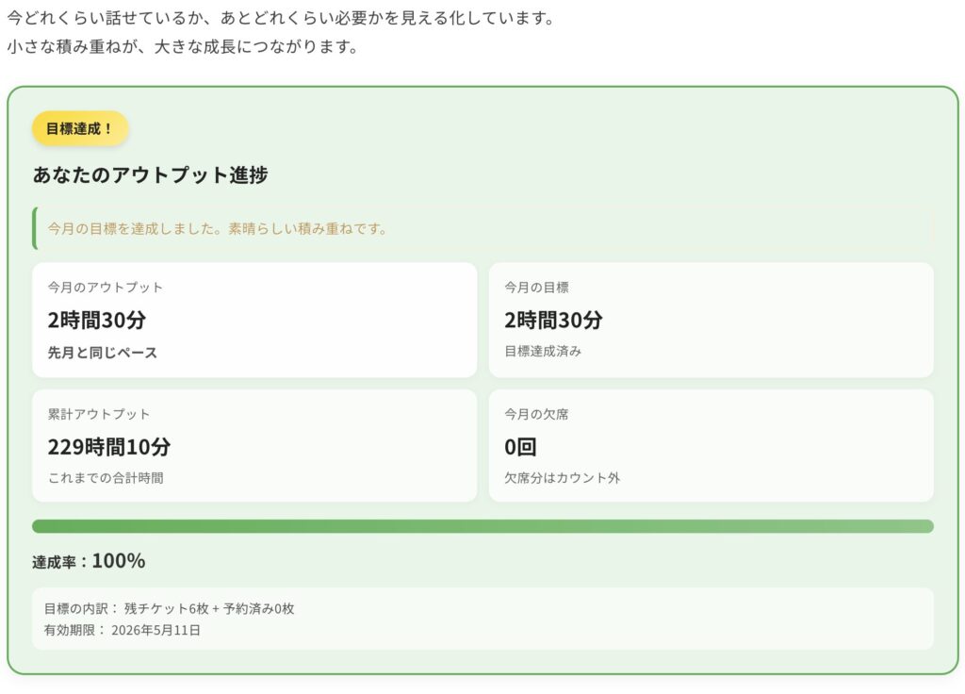
Task: Click the green achievement progress bar
Action: tap(482, 526)
